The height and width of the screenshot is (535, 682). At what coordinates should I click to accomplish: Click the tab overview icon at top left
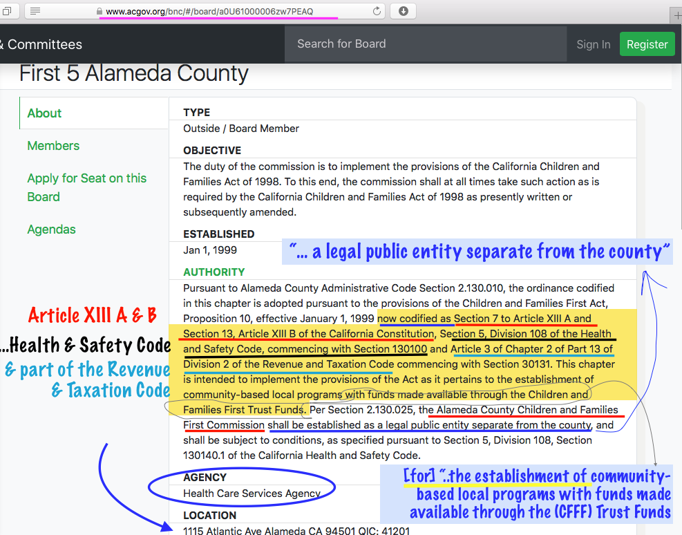pos(6,11)
